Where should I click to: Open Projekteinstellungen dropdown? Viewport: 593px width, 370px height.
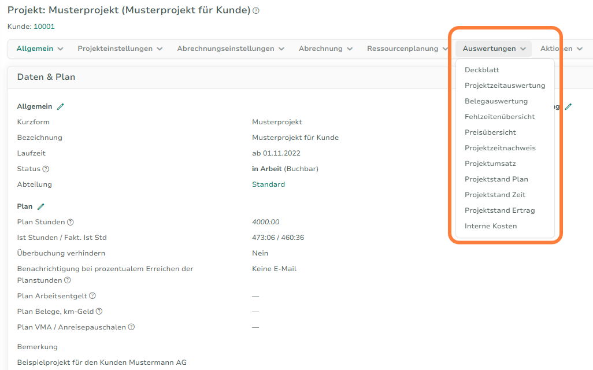click(120, 49)
